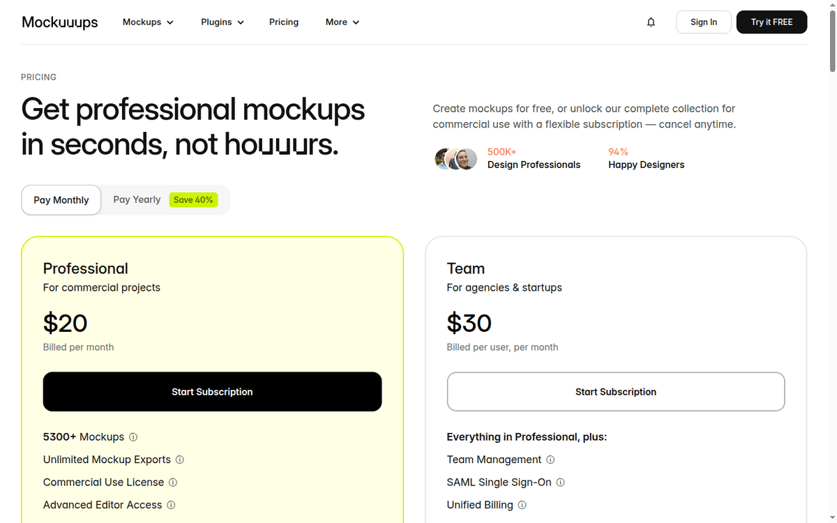Click the "$30" Team price
This screenshot has width=837, height=523.
pos(469,323)
